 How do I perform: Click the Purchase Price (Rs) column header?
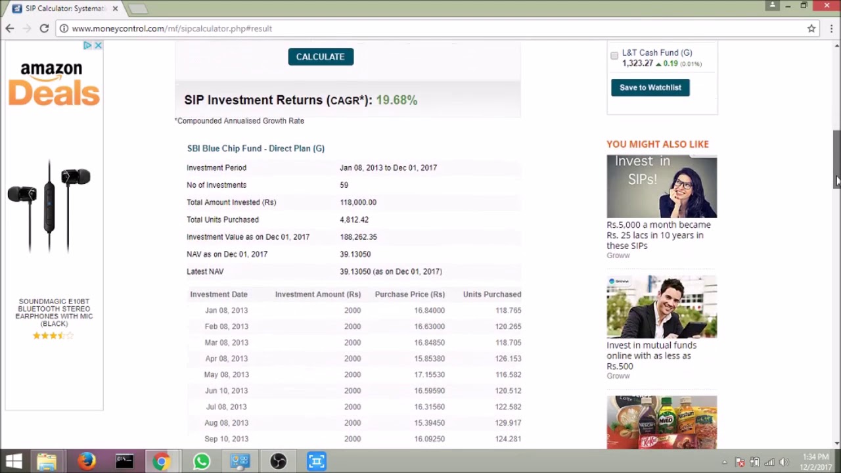coord(409,294)
